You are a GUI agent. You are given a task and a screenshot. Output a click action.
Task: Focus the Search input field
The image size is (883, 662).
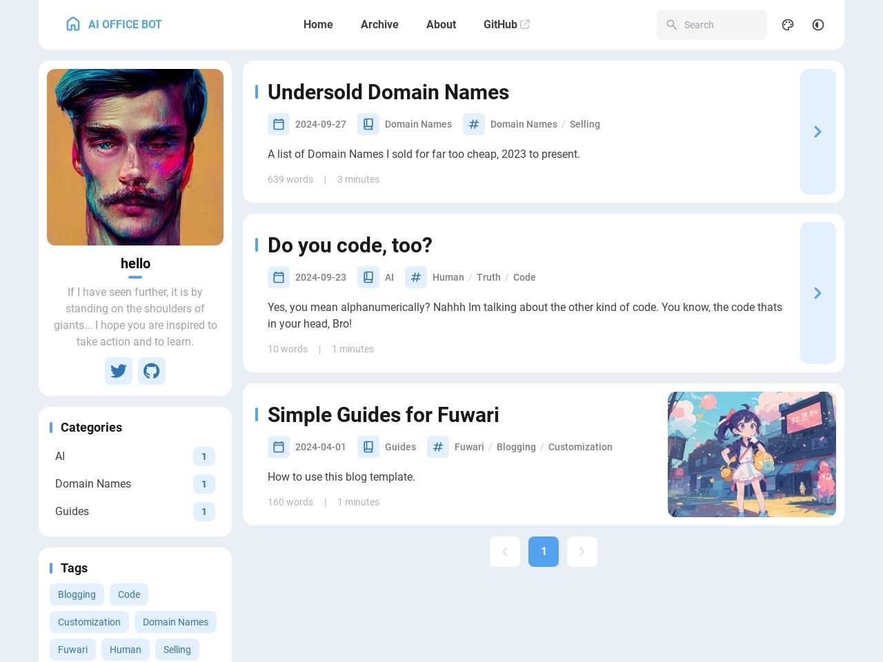712,25
